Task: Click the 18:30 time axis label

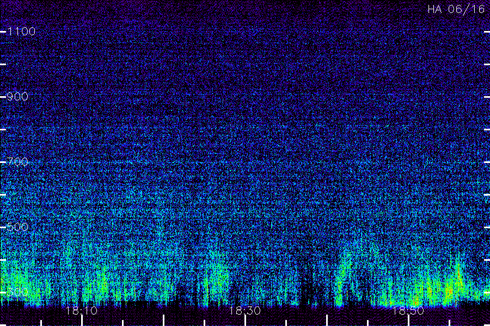Action: (x=244, y=311)
